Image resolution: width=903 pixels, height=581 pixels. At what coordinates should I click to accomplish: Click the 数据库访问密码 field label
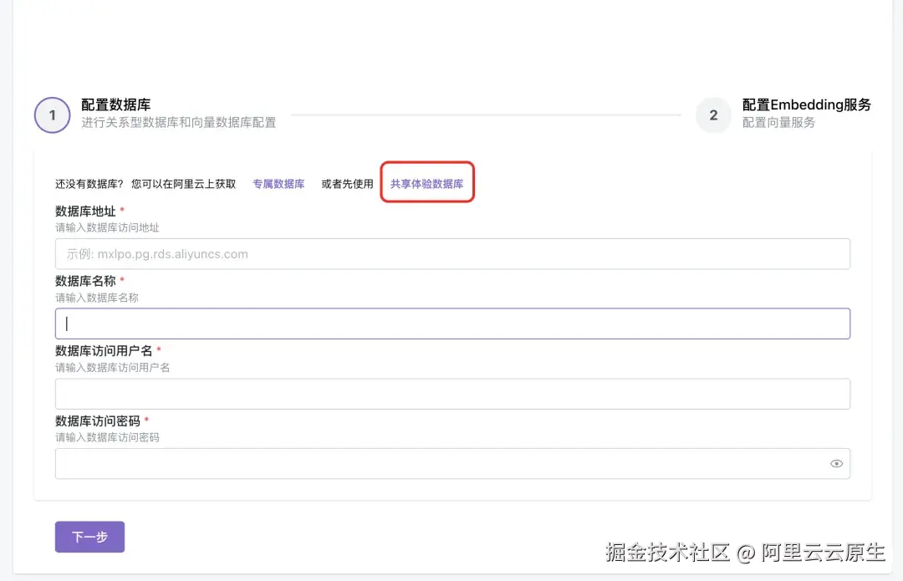(97, 421)
